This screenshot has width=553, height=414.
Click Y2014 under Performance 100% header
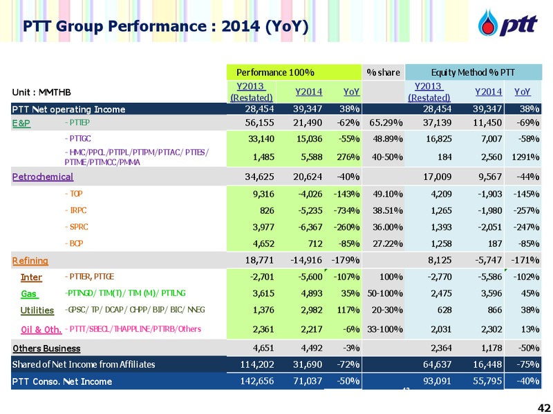tap(308, 92)
